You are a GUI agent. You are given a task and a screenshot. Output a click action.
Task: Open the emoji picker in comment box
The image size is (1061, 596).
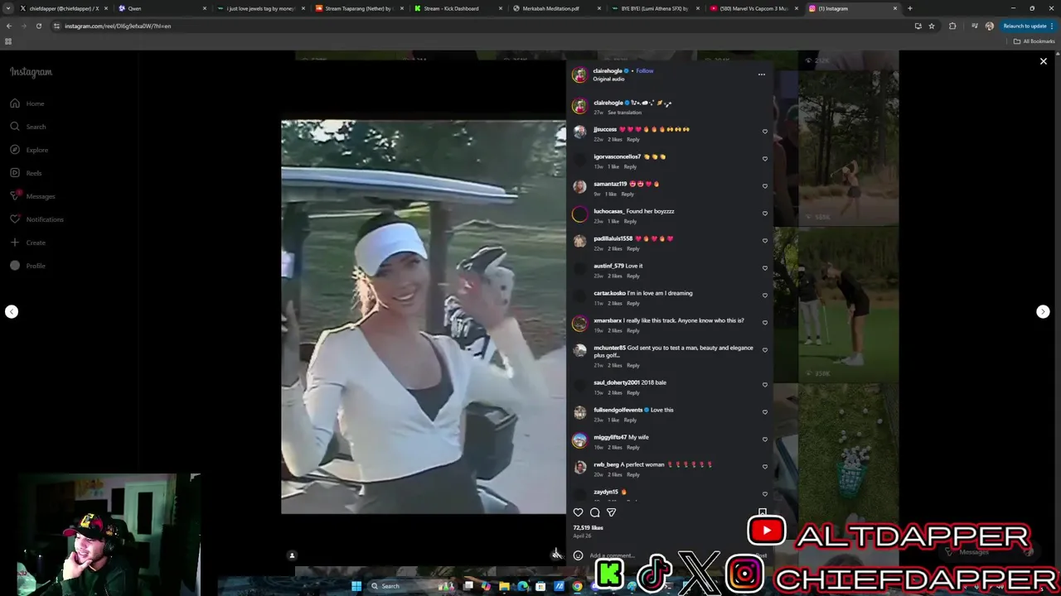click(578, 555)
